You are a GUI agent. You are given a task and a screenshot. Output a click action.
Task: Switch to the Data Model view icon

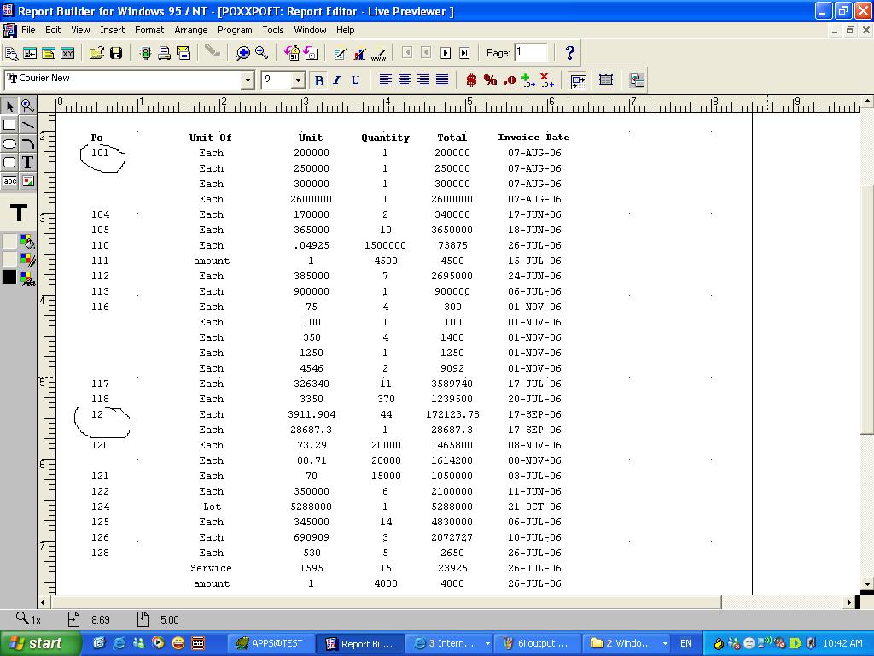[x=30, y=53]
